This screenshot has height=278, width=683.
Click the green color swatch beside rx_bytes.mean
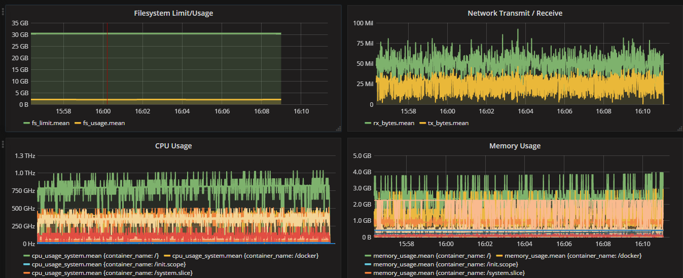368,123
